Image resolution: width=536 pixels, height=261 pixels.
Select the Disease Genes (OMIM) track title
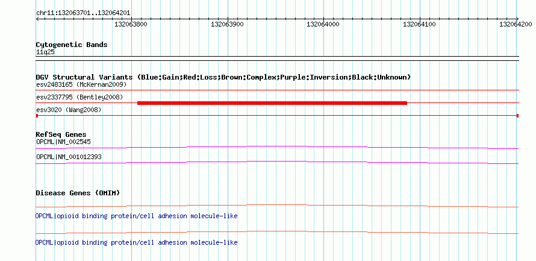pyautogui.click(x=78, y=193)
